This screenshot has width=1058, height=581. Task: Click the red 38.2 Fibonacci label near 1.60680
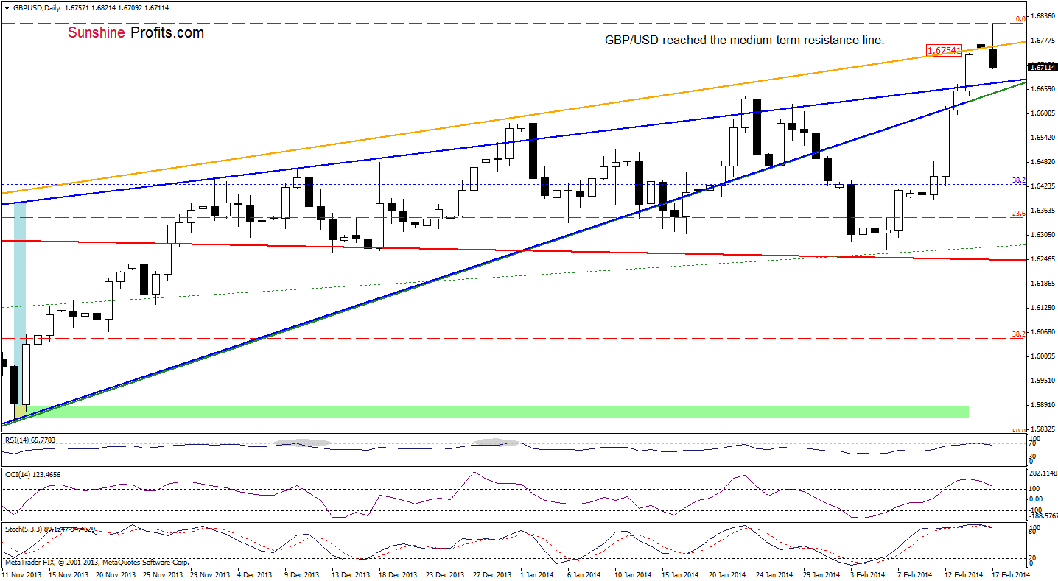[x=1019, y=334]
